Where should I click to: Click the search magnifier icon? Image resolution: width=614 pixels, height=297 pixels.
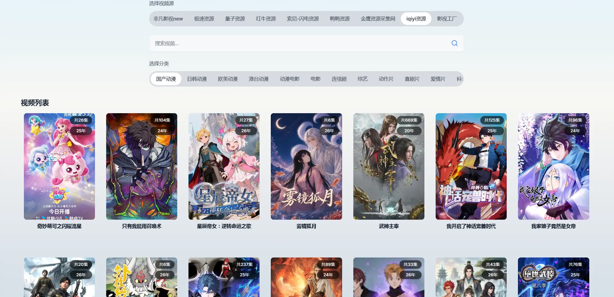click(454, 43)
